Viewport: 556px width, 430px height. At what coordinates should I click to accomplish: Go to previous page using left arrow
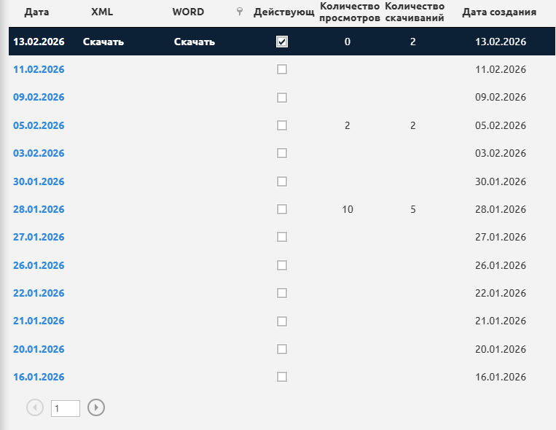pyautogui.click(x=35, y=407)
